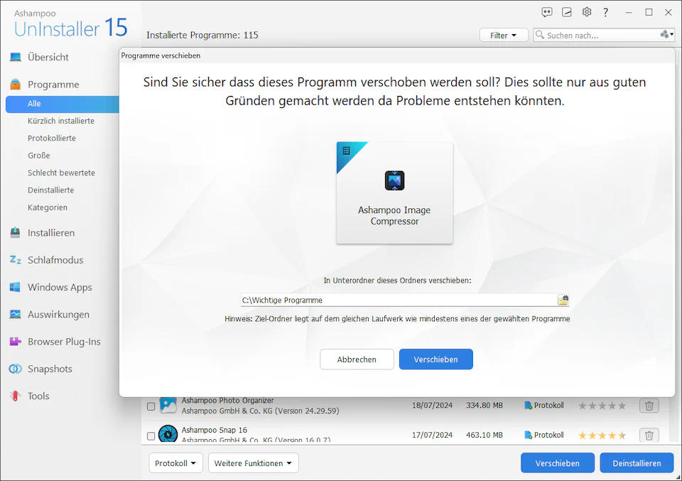Open Windows Apps section
Viewport: 682px width, 481px height.
(x=60, y=288)
